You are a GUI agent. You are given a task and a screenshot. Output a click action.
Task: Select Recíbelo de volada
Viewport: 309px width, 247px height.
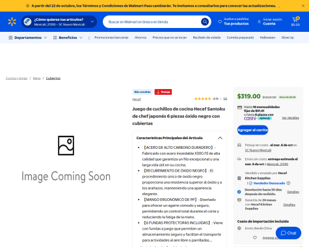[x=207, y=38]
